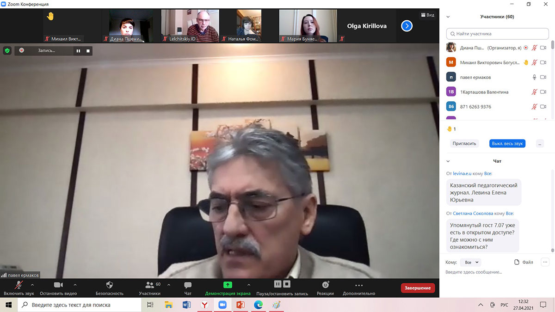Open arrow menu next to Участники

168,285
